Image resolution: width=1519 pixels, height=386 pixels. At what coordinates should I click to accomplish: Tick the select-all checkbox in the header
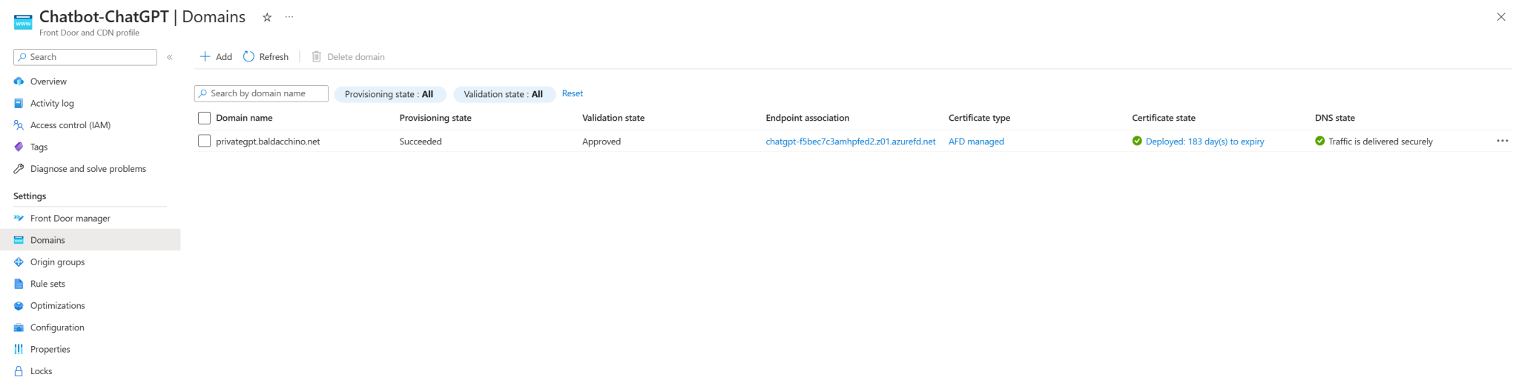205,118
